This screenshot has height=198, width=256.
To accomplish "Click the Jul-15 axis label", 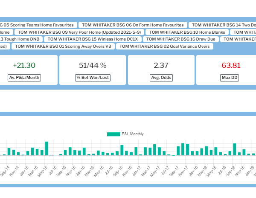I will click(53, 171).
